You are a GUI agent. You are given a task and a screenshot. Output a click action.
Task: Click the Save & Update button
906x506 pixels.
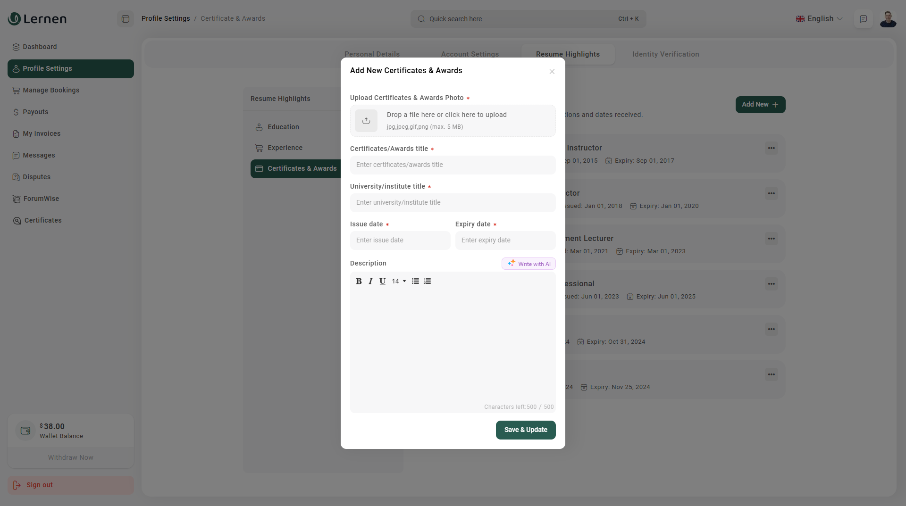[525, 430]
